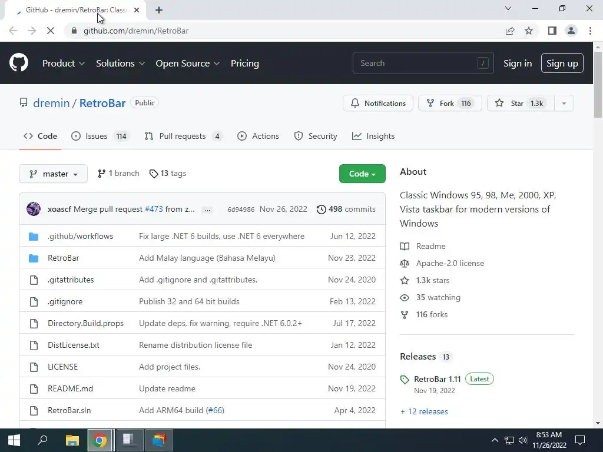The height and width of the screenshot is (452, 603).
Task: Stop page loading with X button
Action: coord(51,31)
